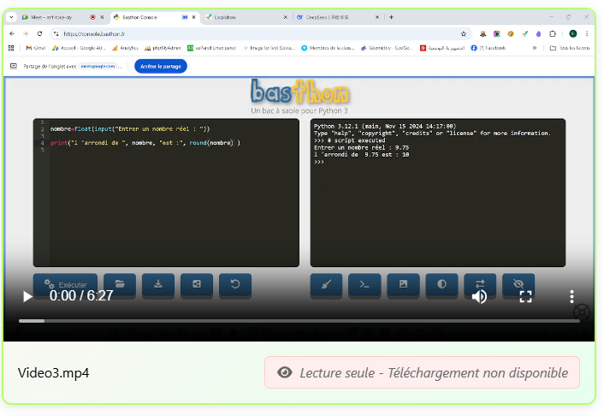Click the terminal prompt icon button
Image resolution: width=604 pixels, height=416 pixels.
(x=364, y=285)
